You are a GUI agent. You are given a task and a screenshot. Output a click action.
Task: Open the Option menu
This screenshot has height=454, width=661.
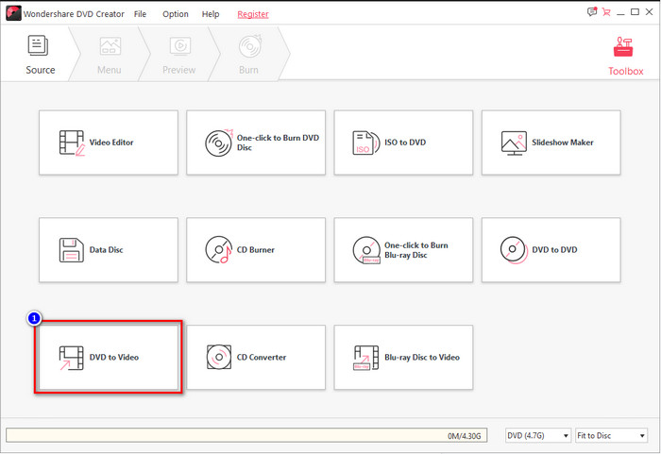tap(176, 14)
